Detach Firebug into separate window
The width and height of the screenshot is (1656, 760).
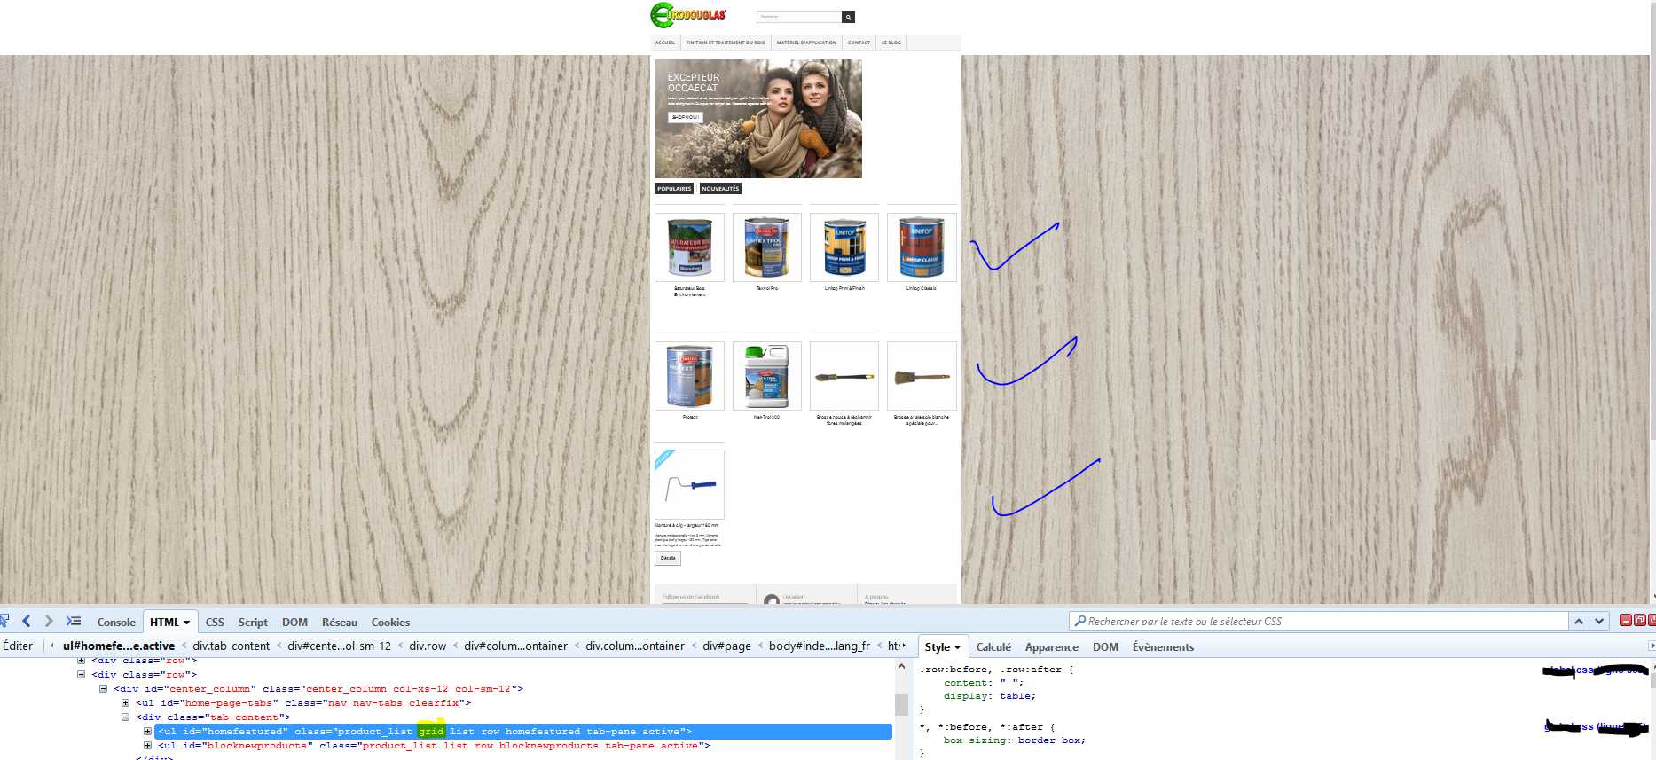tap(1639, 620)
